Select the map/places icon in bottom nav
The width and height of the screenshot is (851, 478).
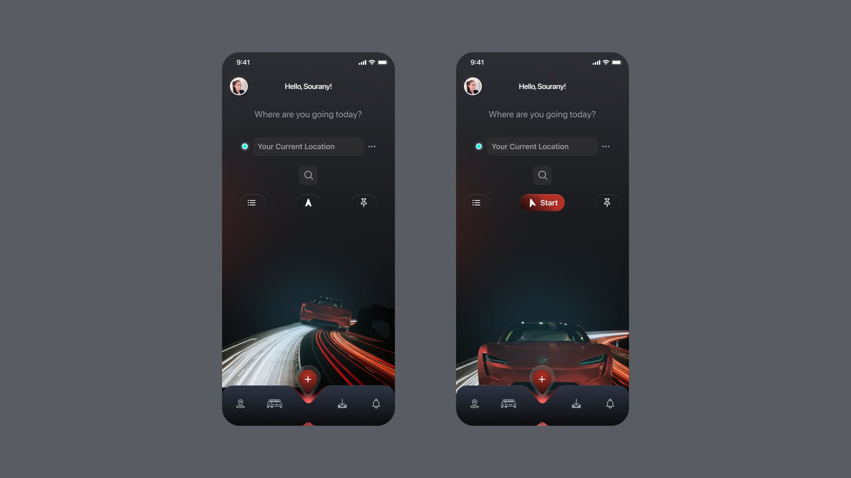pos(240,403)
